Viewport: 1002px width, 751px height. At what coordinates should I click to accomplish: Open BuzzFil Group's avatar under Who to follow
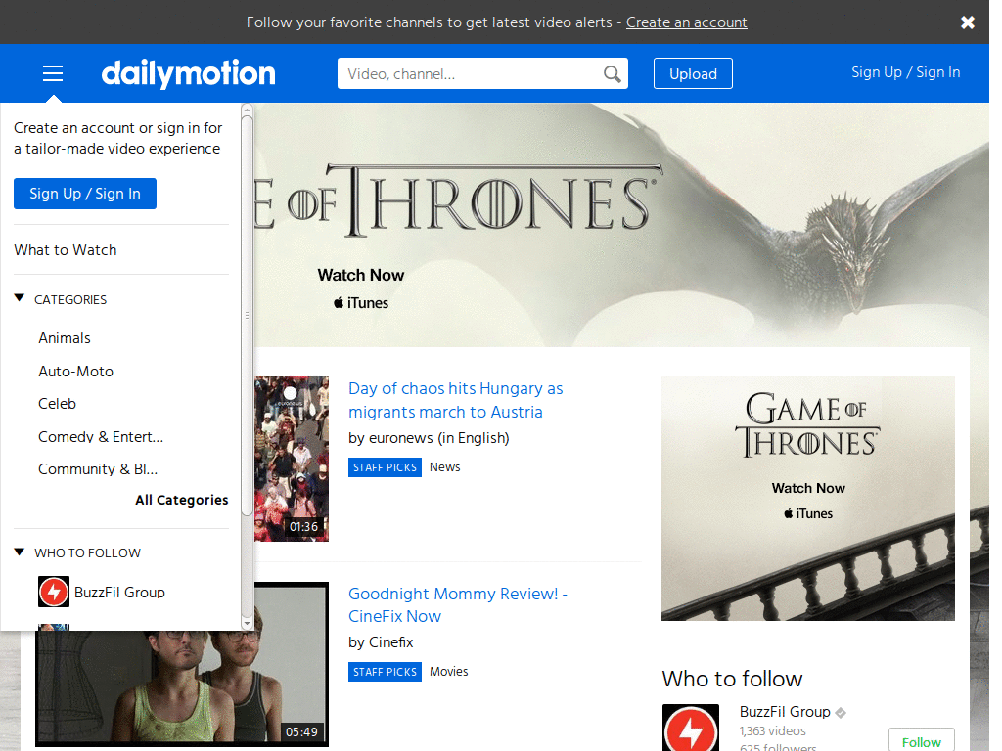[x=690, y=728]
